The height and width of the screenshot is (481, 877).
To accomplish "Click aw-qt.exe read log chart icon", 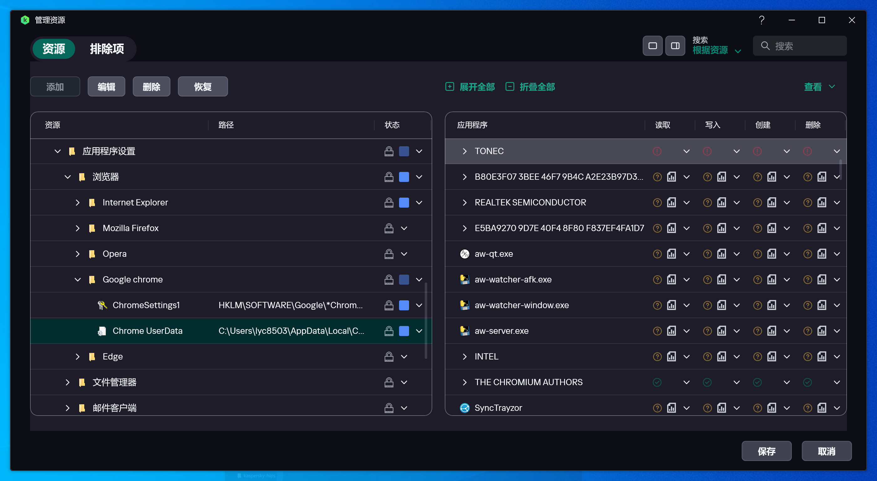I will tap(671, 254).
